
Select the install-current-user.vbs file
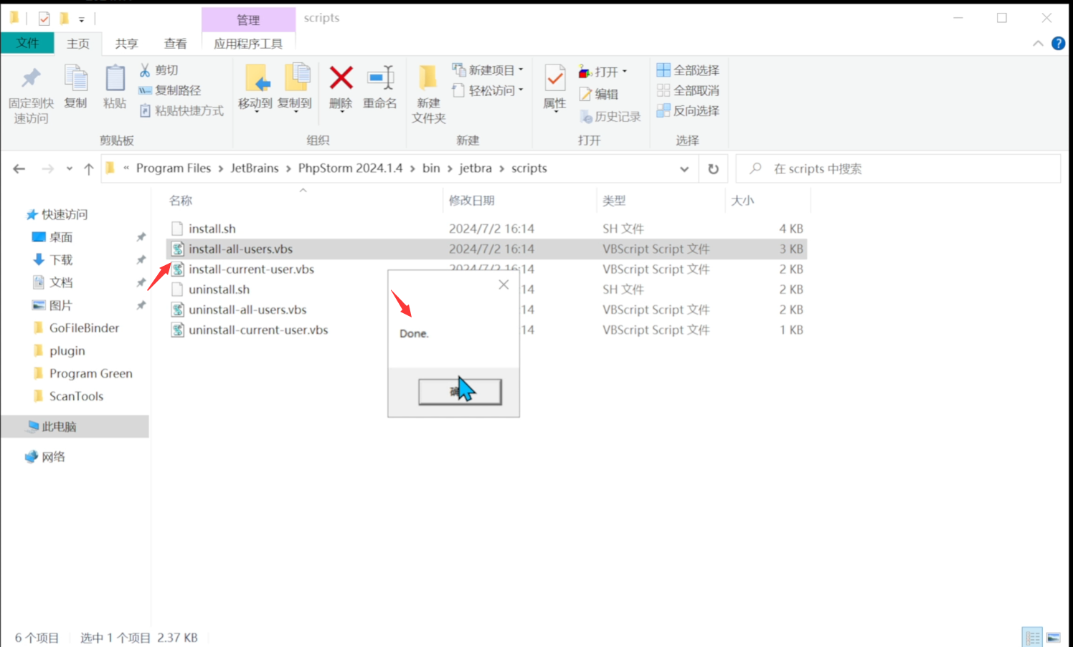251,269
